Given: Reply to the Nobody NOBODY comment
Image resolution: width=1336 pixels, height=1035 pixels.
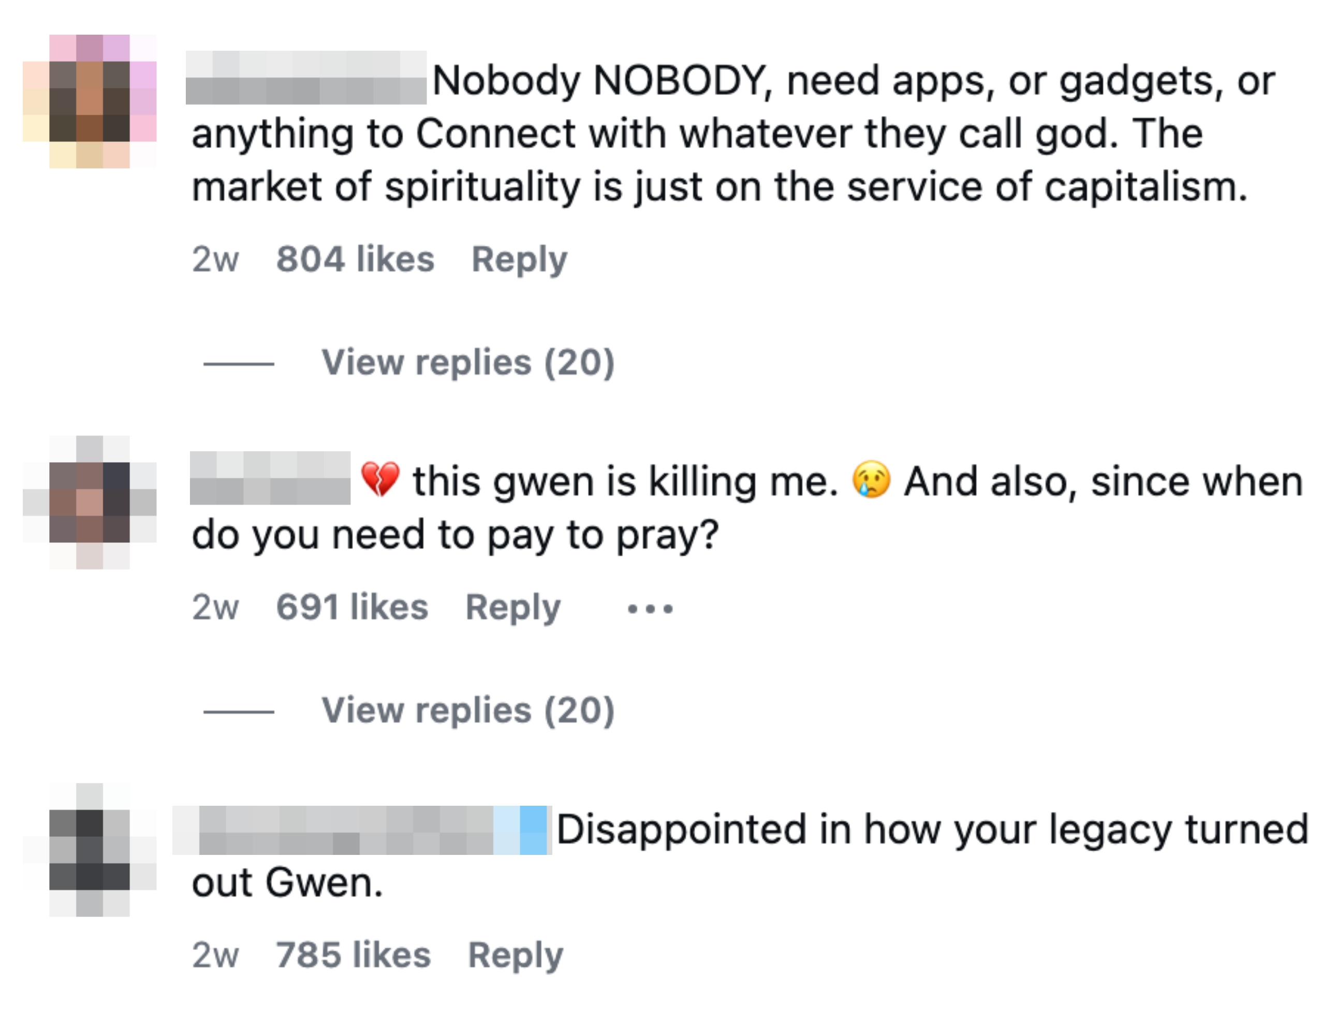Looking at the screenshot, I should [519, 259].
